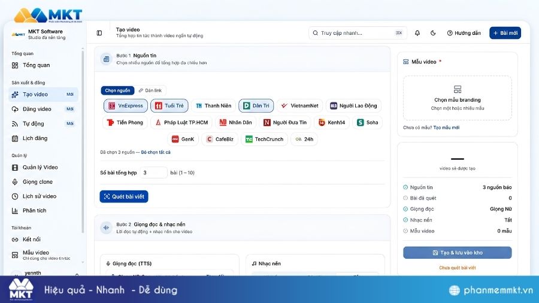Select the VietnamNet source
Image resolution: width=539 pixels, height=303 pixels.
tap(300, 106)
